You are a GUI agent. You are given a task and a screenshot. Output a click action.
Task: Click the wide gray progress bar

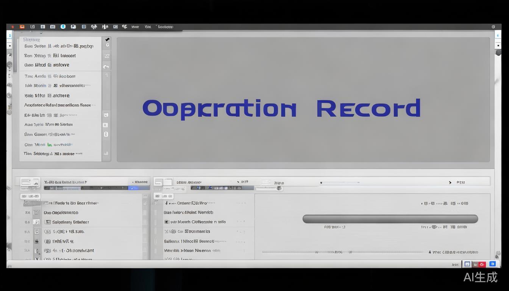coord(390,219)
